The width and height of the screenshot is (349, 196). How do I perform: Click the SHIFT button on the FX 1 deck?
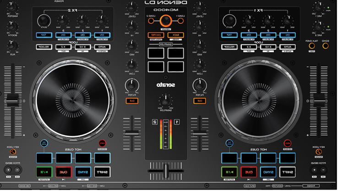click(287, 172)
